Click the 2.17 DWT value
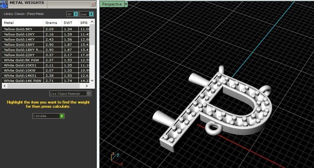 click(x=68, y=55)
